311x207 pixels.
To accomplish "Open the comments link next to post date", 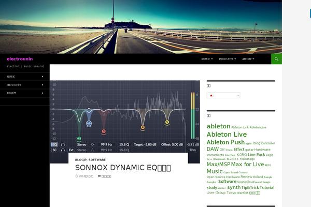I will (x=106, y=176).
